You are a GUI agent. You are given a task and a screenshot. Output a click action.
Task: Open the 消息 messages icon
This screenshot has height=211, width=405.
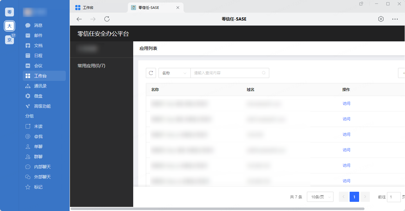pos(28,25)
